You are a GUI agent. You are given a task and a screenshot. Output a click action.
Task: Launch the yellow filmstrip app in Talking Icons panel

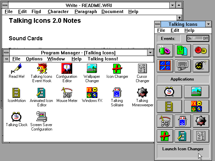tap(169, 106)
